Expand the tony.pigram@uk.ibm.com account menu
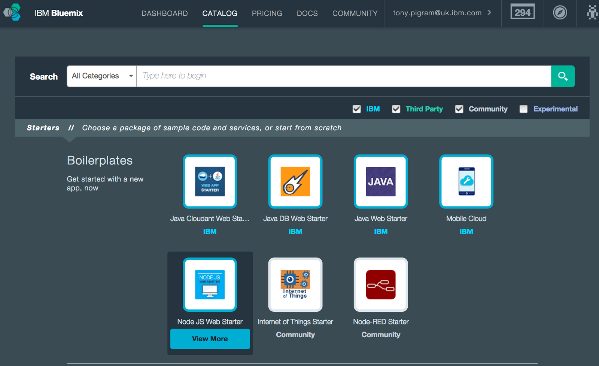The height and width of the screenshot is (366, 599). (x=442, y=13)
